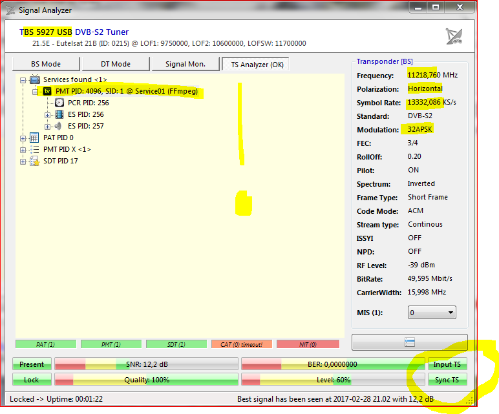This screenshot has width=499, height=414.
Task: Open the MIS (1) dropdown
Action: tap(432, 313)
